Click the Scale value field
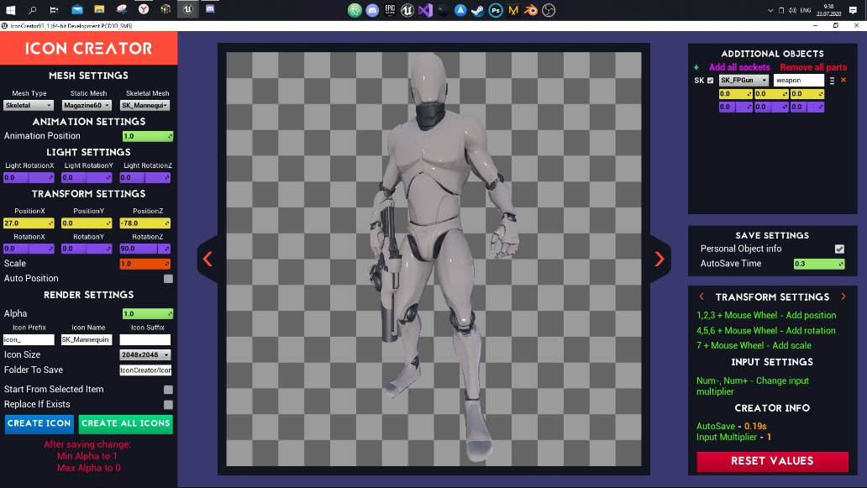Viewport: 867px width, 488px height. tap(144, 264)
